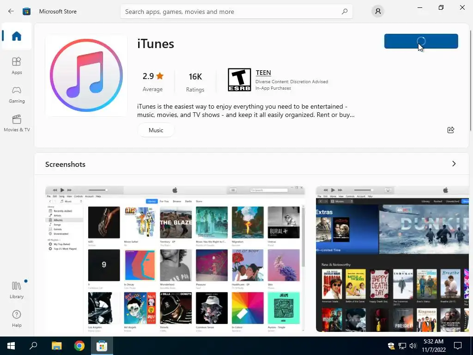Open the TEEN rating link

tap(263, 73)
